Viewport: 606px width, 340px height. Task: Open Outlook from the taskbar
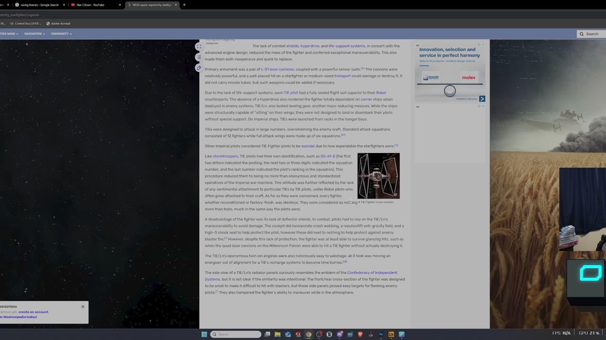[288, 334]
